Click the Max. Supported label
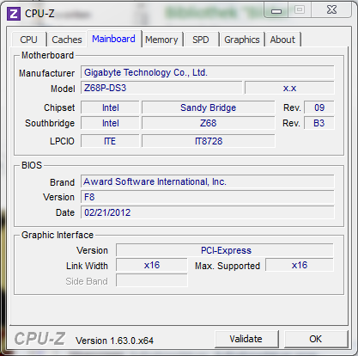This screenshot has height=356, width=358. [x=228, y=266]
